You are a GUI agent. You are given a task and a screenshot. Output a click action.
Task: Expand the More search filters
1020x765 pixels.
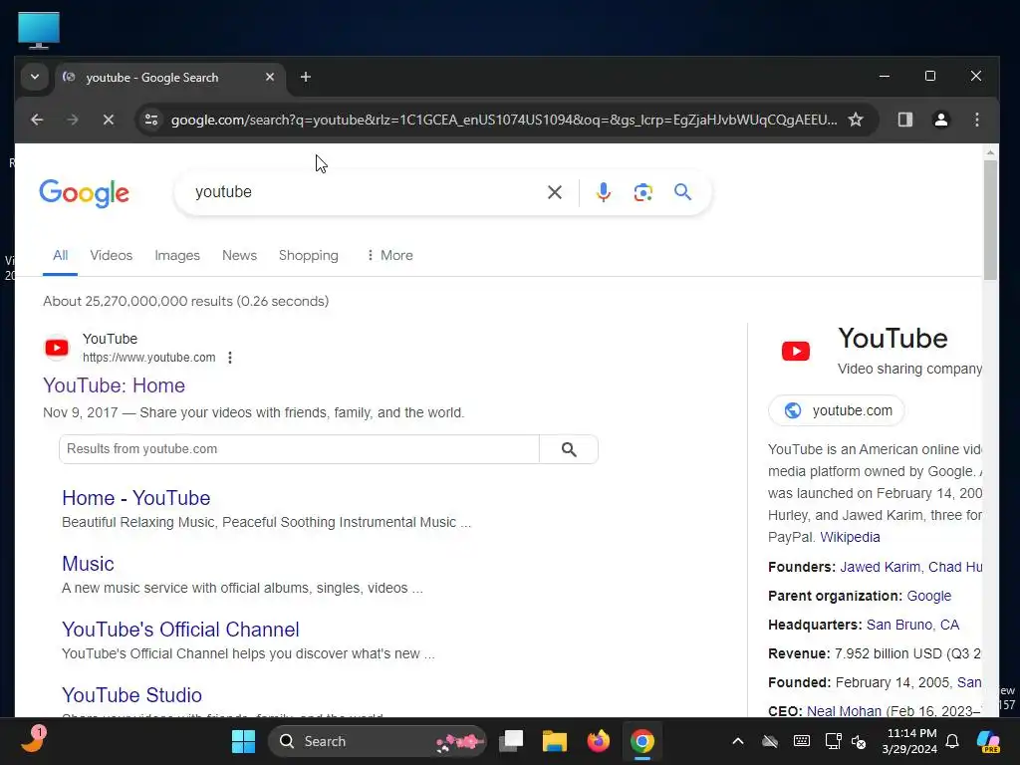point(389,256)
